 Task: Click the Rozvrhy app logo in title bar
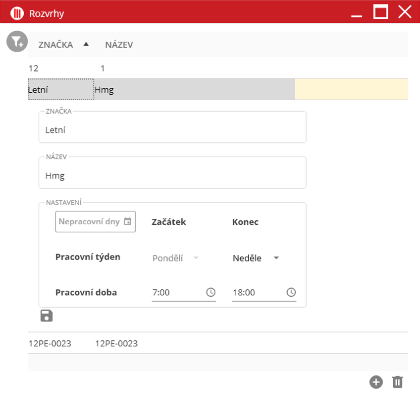click(17, 13)
